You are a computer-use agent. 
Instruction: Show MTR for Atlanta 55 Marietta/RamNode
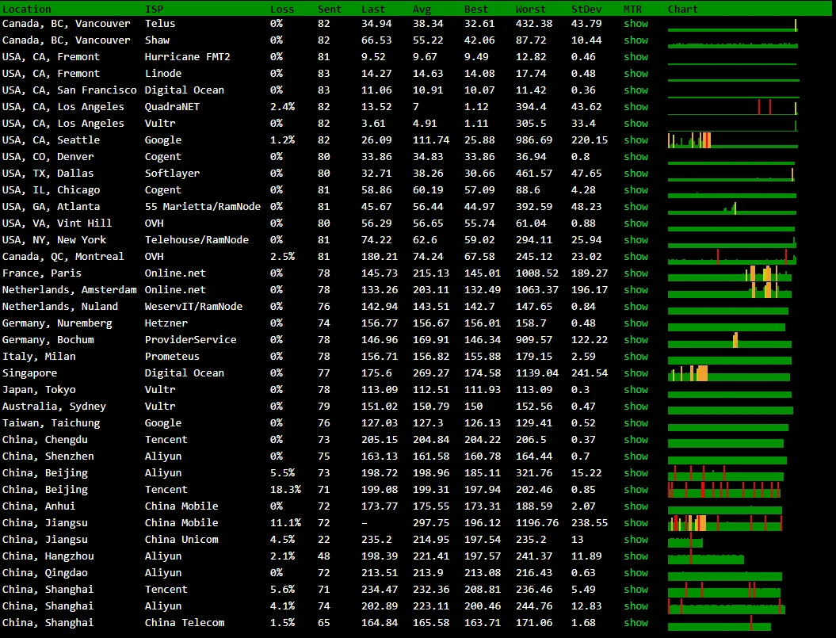pyautogui.click(x=636, y=206)
